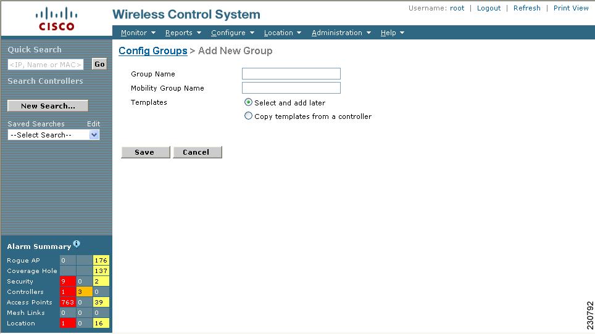Click Security yellow minor count 2
The height and width of the screenshot is (334, 595).
101,282
